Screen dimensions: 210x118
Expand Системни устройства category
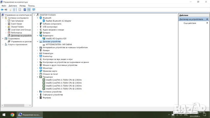pyautogui.click(x=38, y=92)
